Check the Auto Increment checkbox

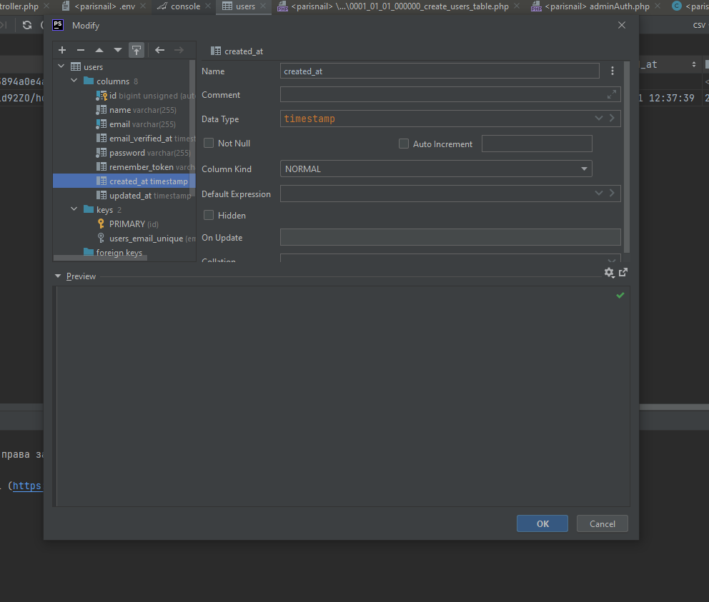404,144
